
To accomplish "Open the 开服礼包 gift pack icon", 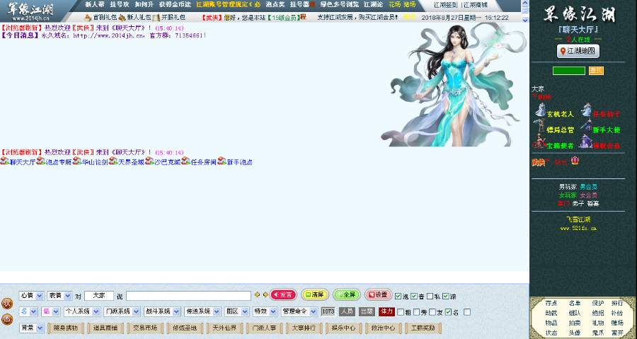I will coord(156,18).
